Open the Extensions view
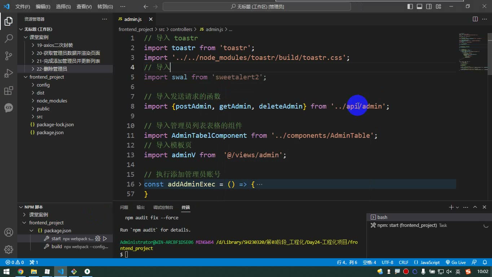Viewport: 492px width, 277px height. pyautogui.click(x=9, y=91)
